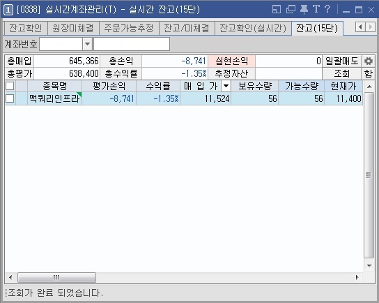Click the 보유수량 column header

tap(255, 86)
